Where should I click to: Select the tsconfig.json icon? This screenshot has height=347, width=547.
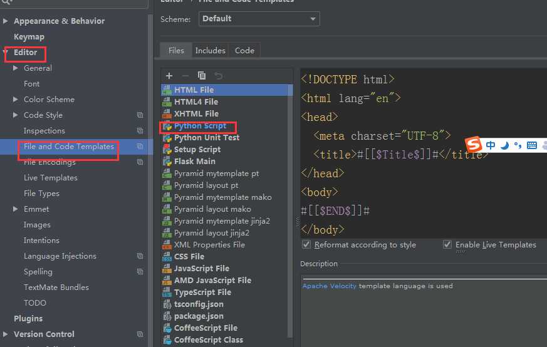(167, 304)
